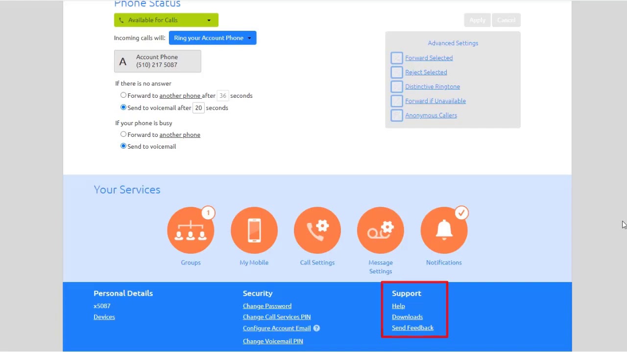Click the Forward if Unavailable icon box
This screenshot has height=352, width=627.
click(x=397, y=101)
